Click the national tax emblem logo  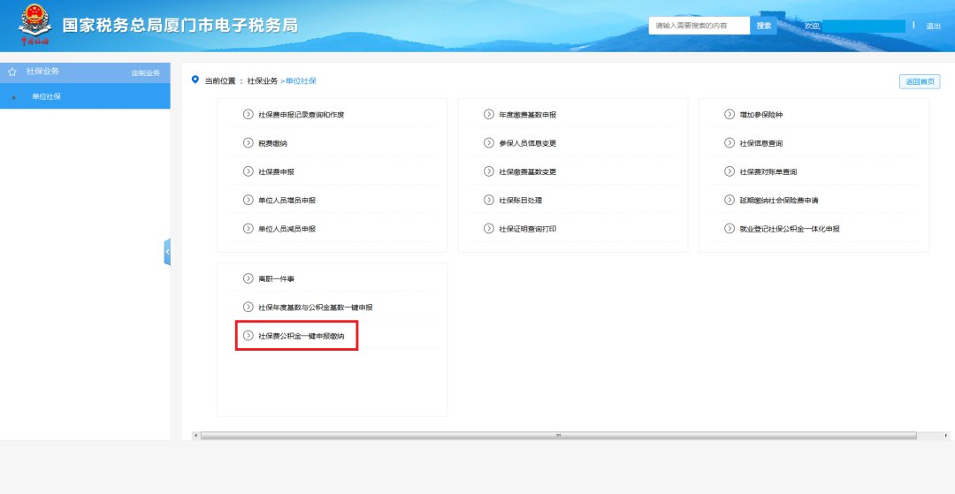pos(35,24)
